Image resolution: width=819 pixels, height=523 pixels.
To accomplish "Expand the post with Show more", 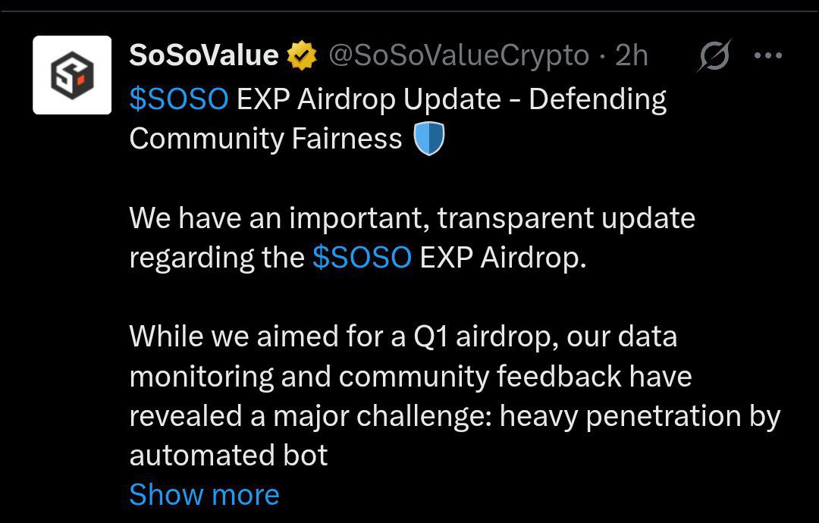I will pos(204,495).
